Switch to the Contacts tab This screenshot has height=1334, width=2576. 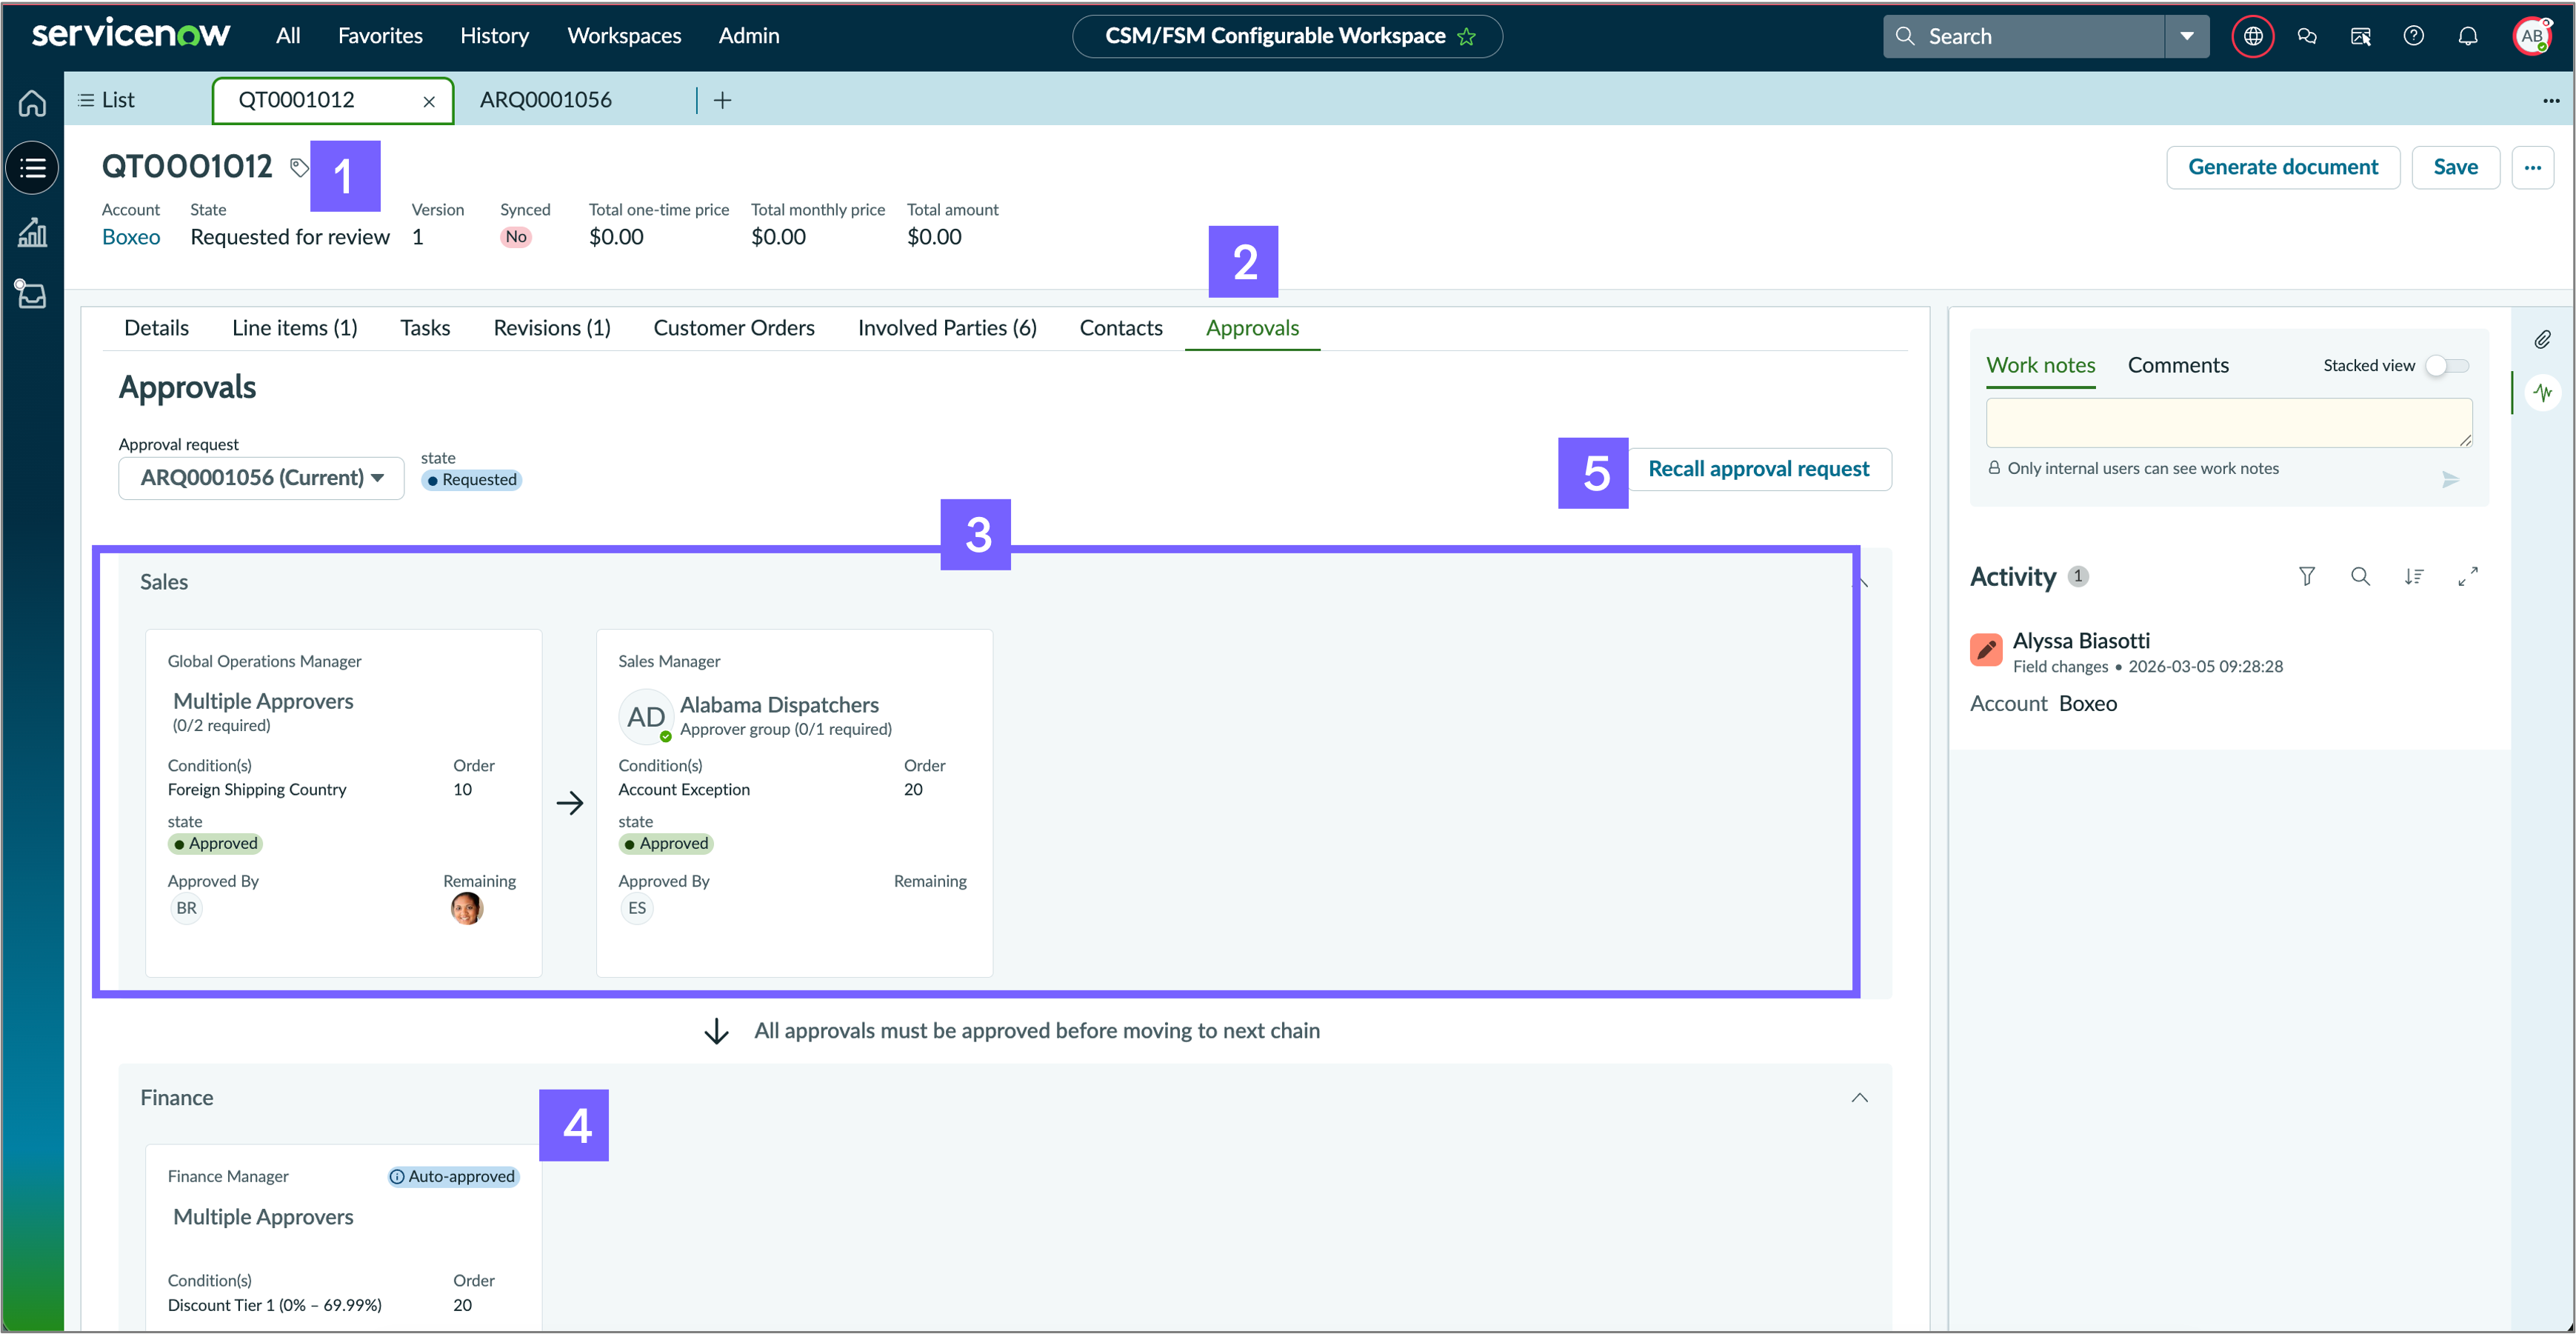click(x=1121, y=328)
